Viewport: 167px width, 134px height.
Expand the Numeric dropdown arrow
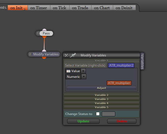(84, 76)
